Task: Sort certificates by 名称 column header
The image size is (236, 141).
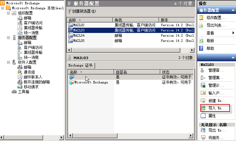Action: (x=91, y=72)
